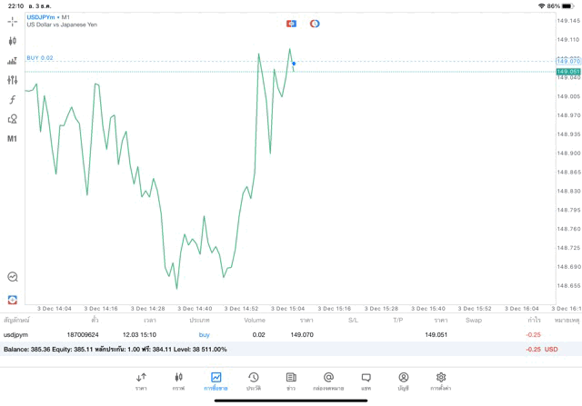Tap the circular red-blue icon above the chart
This screenshot has width=582, height=406.
(315, 24)
